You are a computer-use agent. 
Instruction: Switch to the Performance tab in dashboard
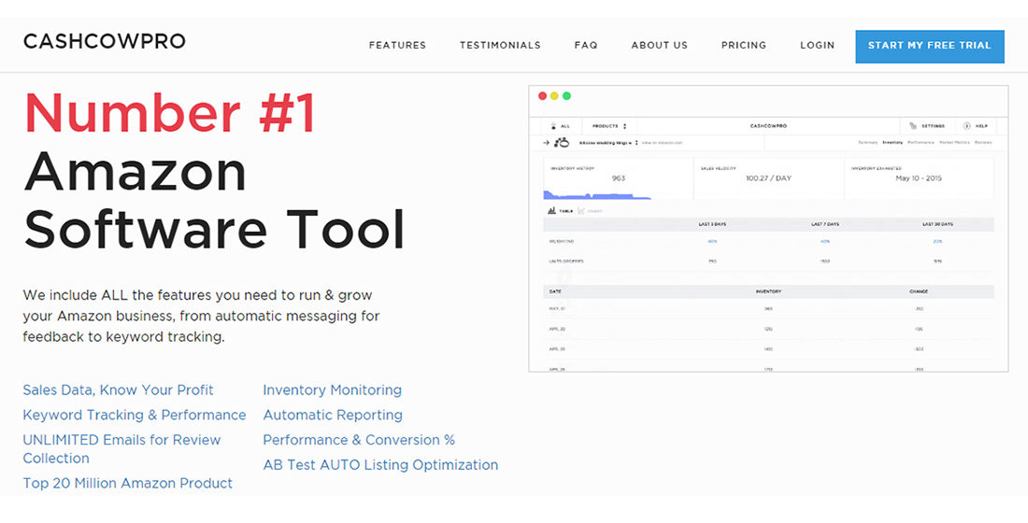coord(921,142)
